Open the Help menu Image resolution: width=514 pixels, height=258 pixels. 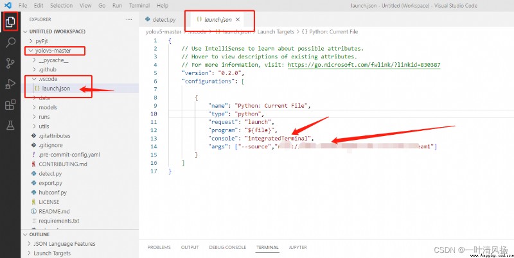[x=163, y=6]
